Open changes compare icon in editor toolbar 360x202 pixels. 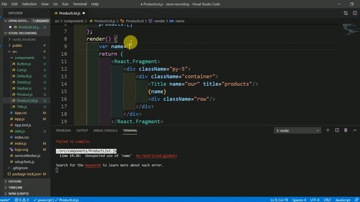point(345,13)
